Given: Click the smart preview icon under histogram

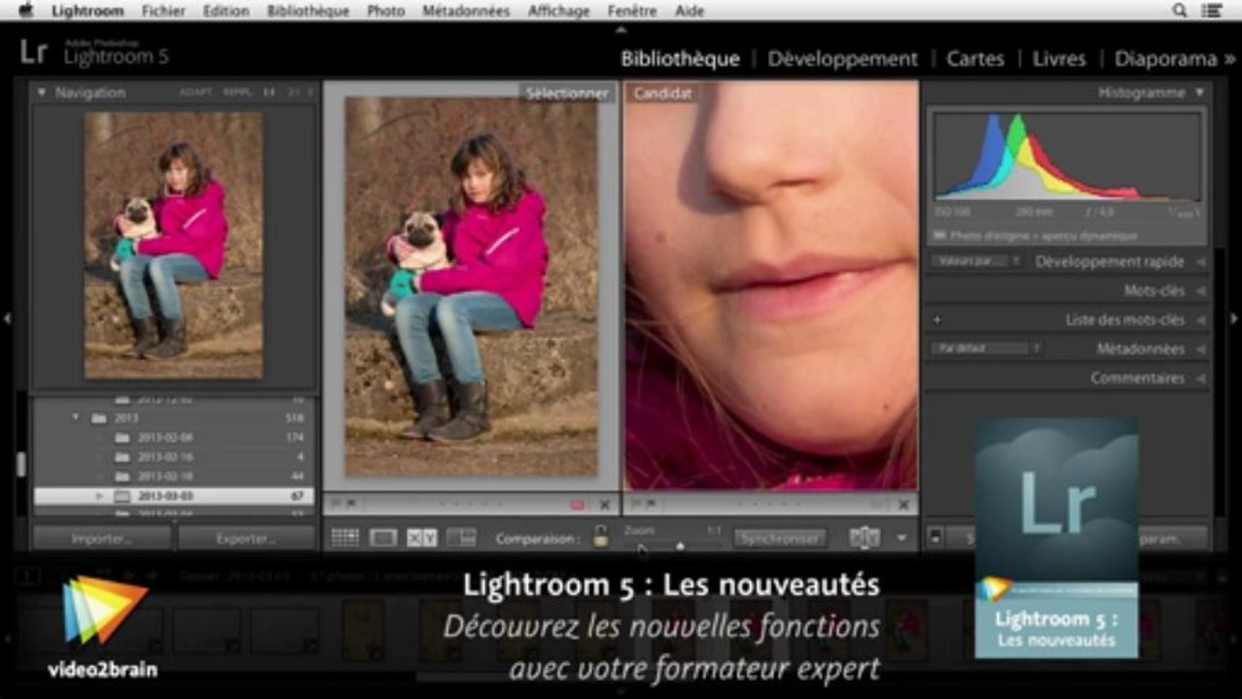Looking at the screenshot, I should pos(939,235).
